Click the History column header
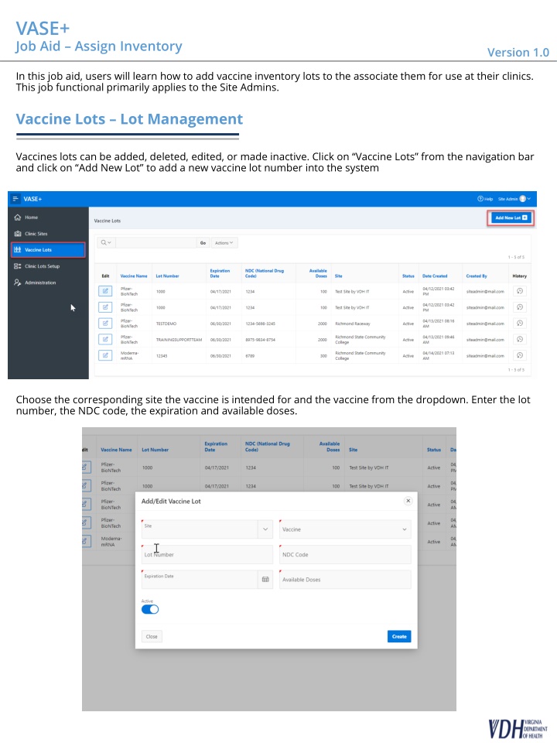Image resolution: width=557 pixels, height=743 pixels. tap(520, 276)
